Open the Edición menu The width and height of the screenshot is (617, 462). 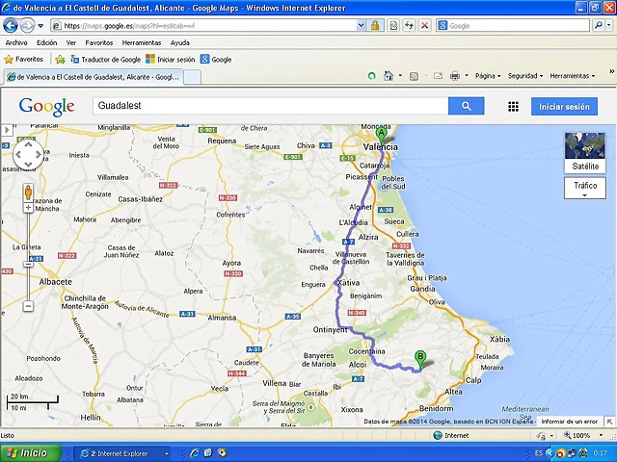(x=47, y=42)
